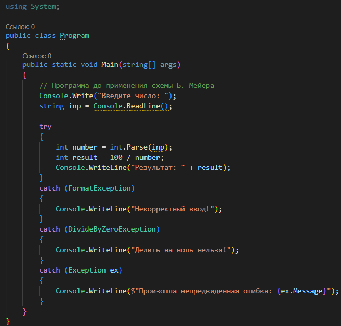Viewport: 341px width, 326px height.
Task: Click the string "Введите число: "
Action: click(133, 96)
